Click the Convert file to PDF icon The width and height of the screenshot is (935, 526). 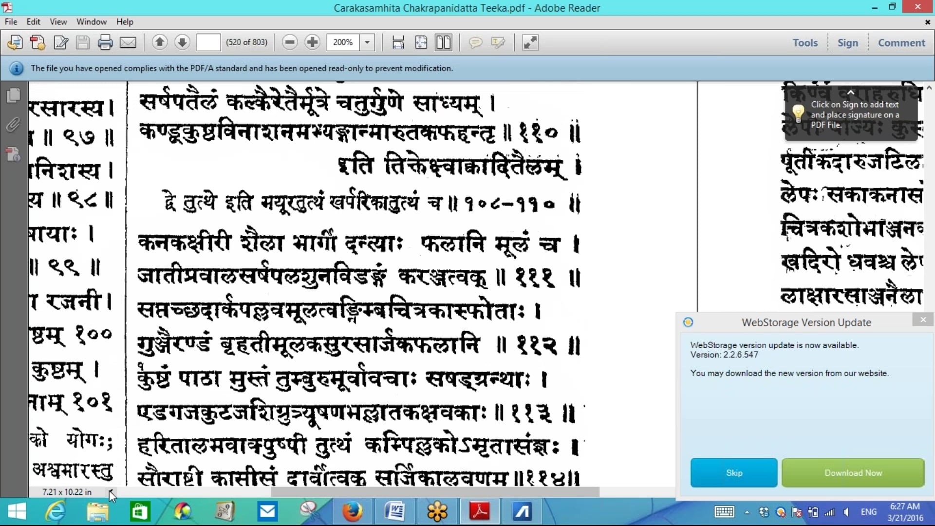(37, 42)
